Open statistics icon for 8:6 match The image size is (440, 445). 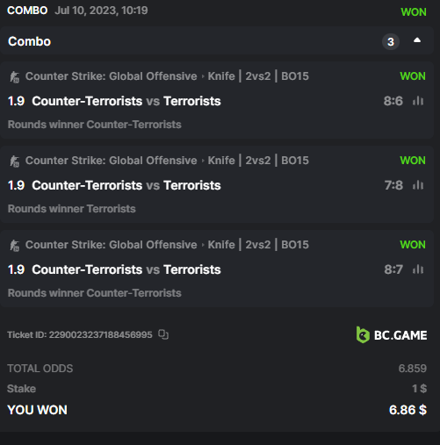[x=418, y=101]
